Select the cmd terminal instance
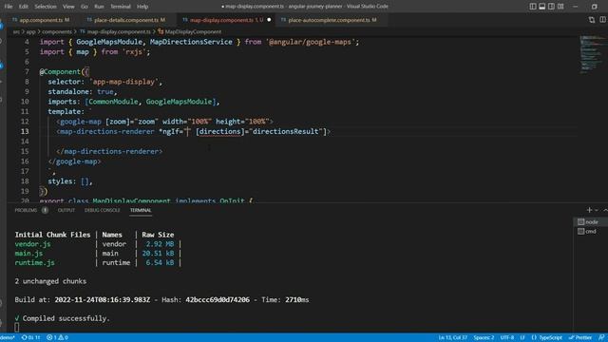 tap(591, 231)
